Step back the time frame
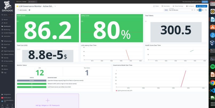 coord(197,10)
